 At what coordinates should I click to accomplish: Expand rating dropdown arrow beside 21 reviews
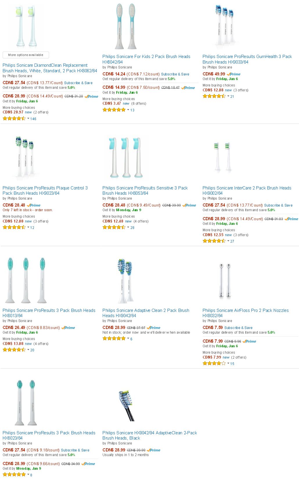click(x=228, y=96)
